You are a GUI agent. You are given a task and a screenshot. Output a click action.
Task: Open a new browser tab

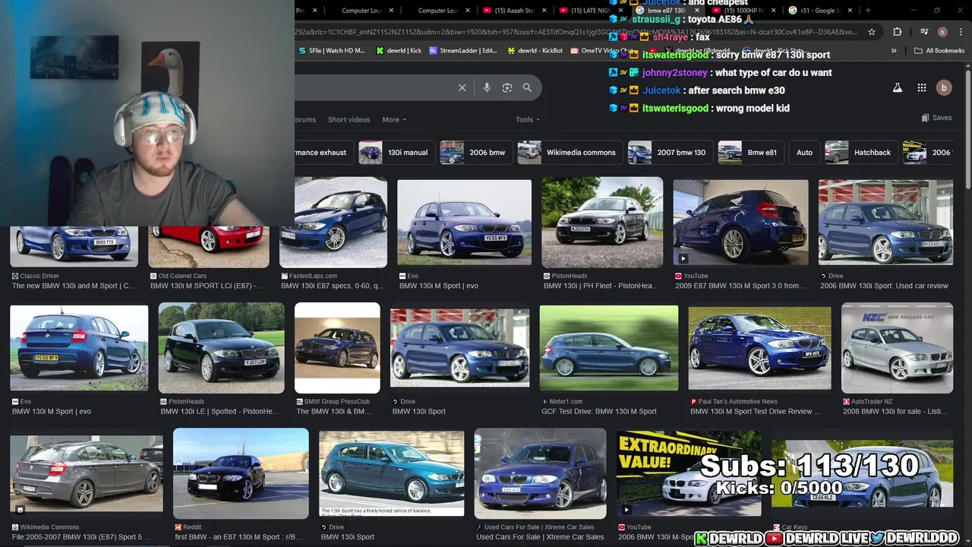tap(868, 11)
